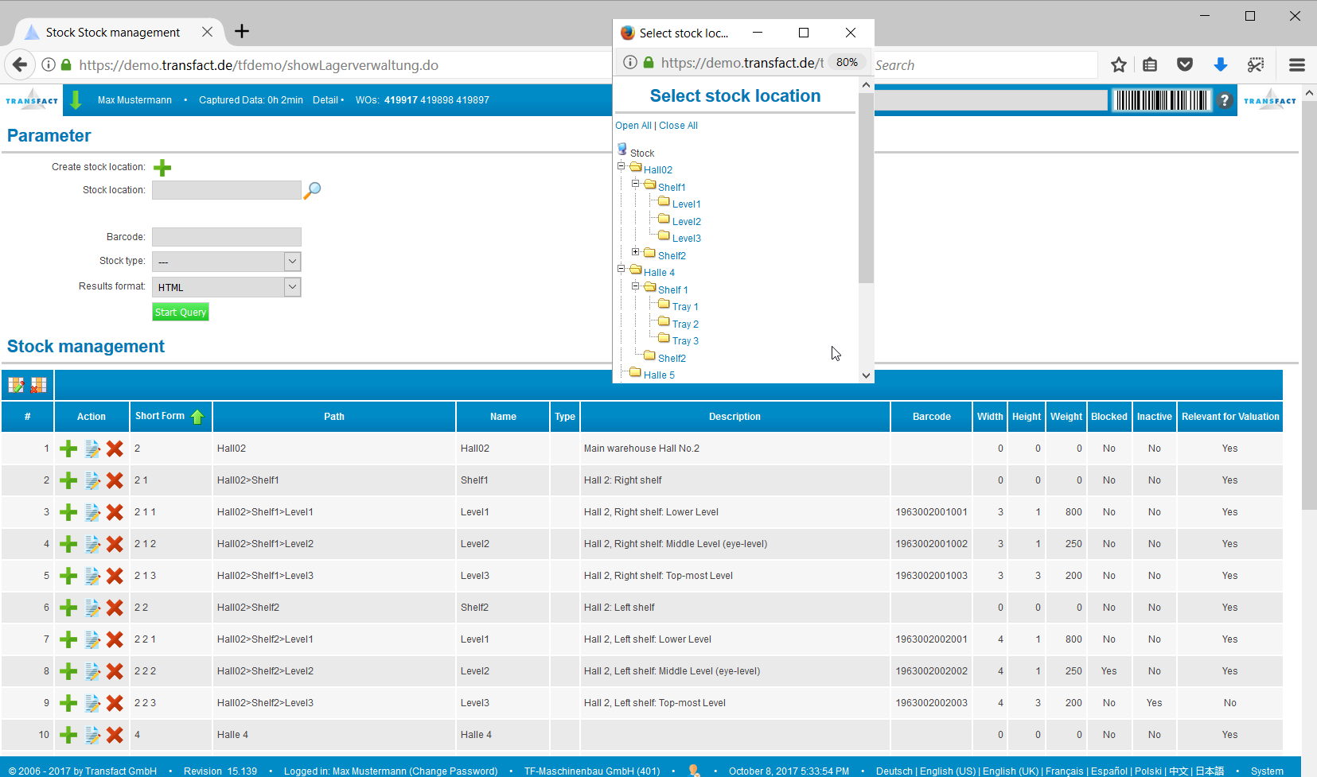Click barcode 1963002001001 cell
1317x777 pixels.
click(931, 512)
